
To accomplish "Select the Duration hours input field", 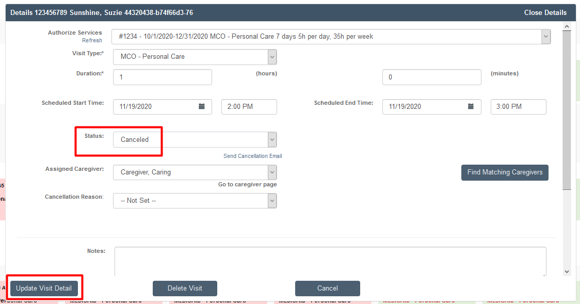I will 162,76.
